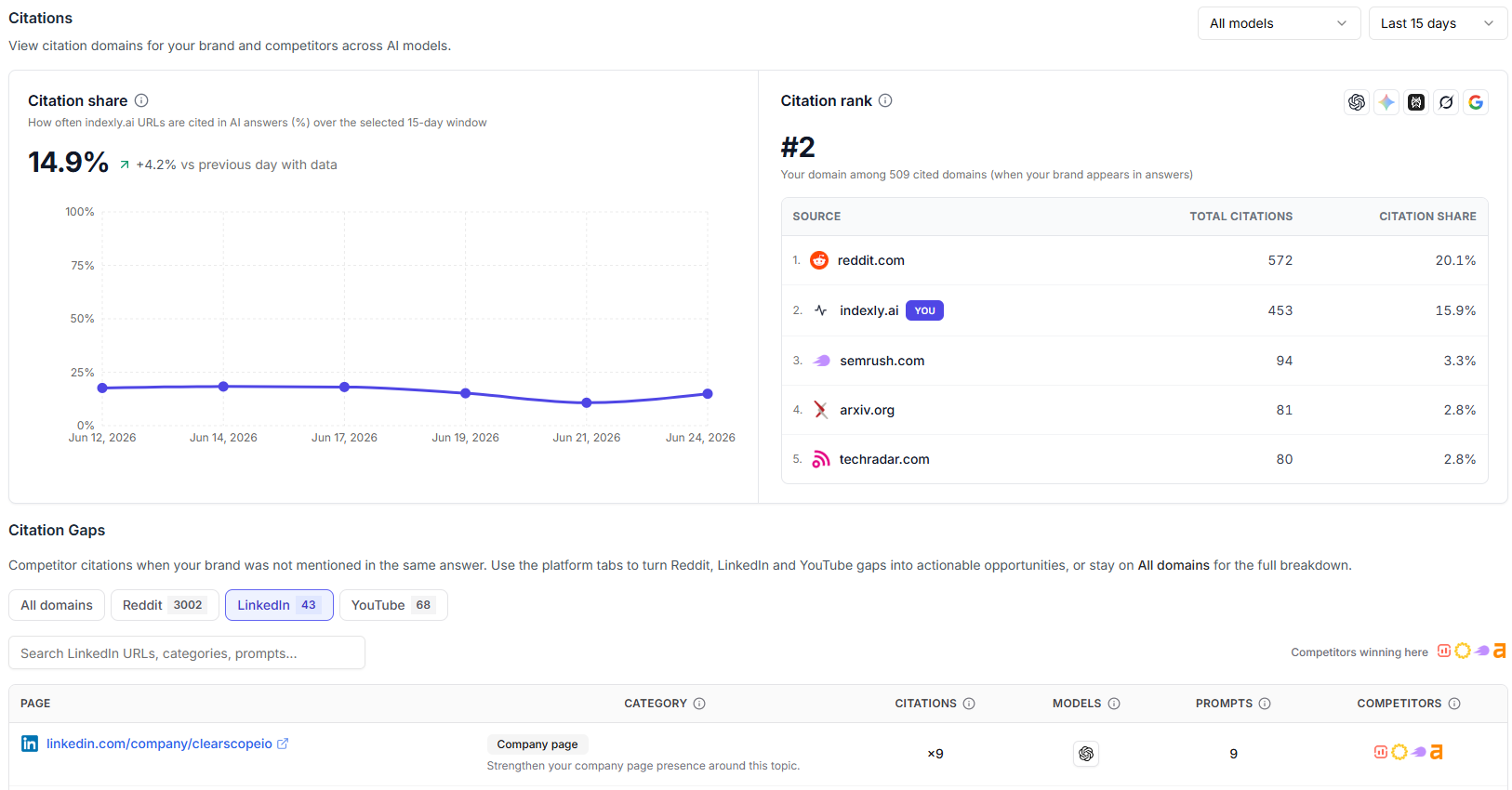Show info tooltip beside Citation share
The image size is (1512, 790).
pyautogui.click(x=141, y=100)
